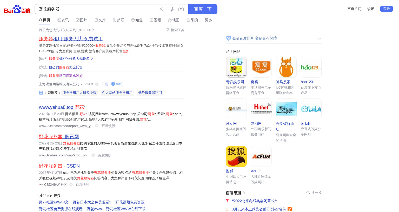
Task: Switch to the 视频 tab
Action: 155,20
